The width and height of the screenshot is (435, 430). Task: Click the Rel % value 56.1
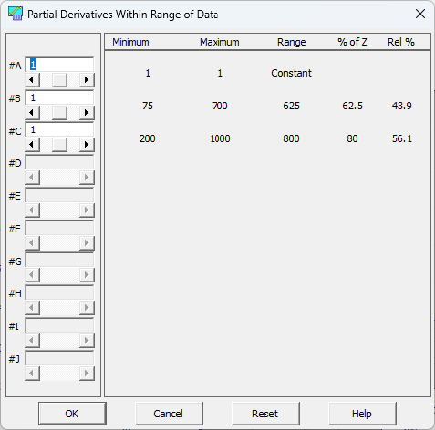(401, 138)
